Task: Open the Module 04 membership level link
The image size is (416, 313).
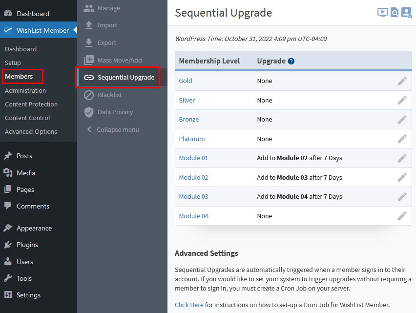Action: coord(193,216)
